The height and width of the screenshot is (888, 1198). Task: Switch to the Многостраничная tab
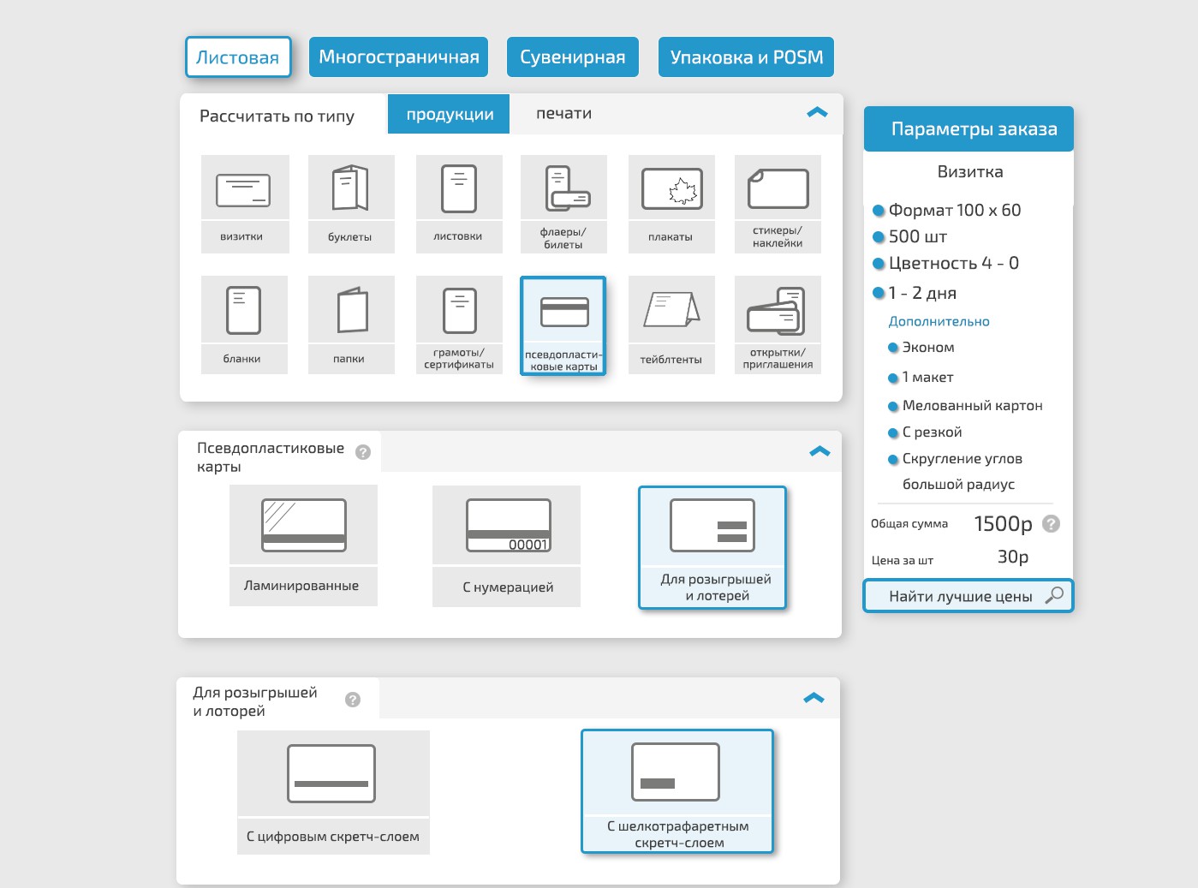[398, 57]
